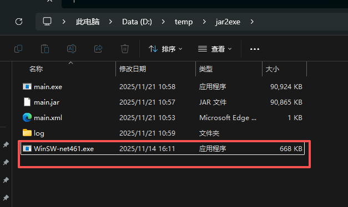
Task: Click the delete trash icon
Action: coord(125,49)
